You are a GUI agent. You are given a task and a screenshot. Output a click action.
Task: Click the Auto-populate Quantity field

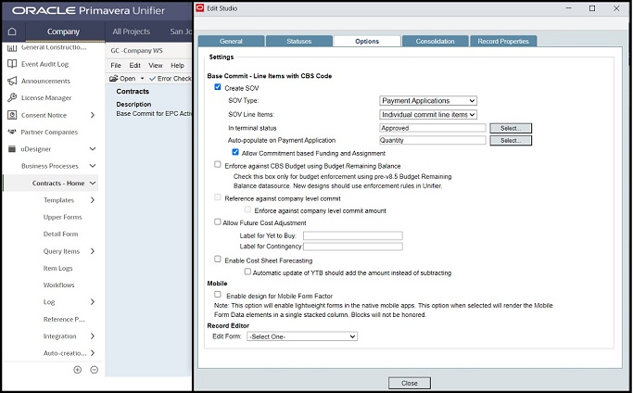click(x=433, y=140)
